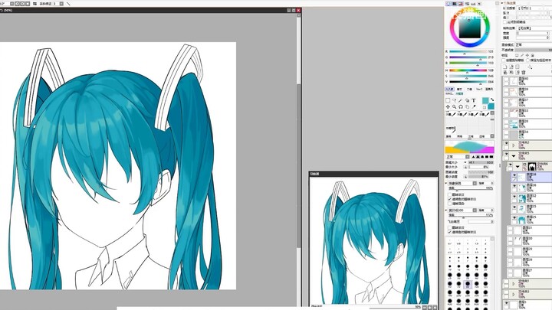Create a new layer folder
552x310 pixels.
pyautogui.click(x=517, y=67)
